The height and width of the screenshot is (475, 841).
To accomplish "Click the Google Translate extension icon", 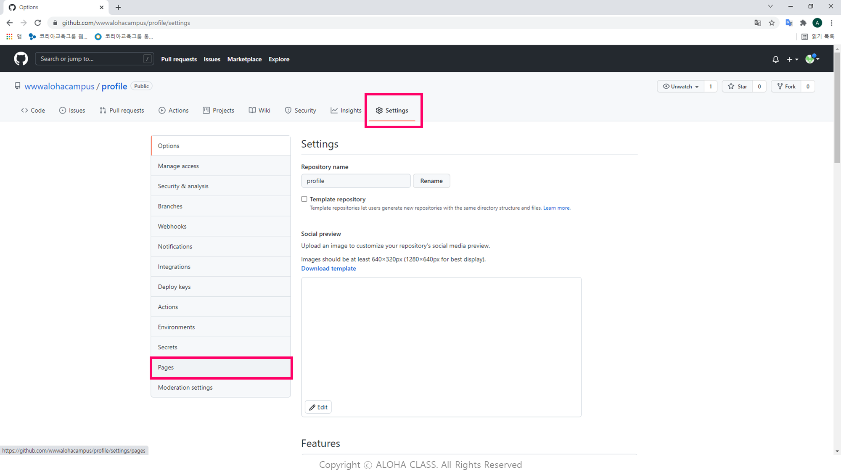I will pos(789,23).
